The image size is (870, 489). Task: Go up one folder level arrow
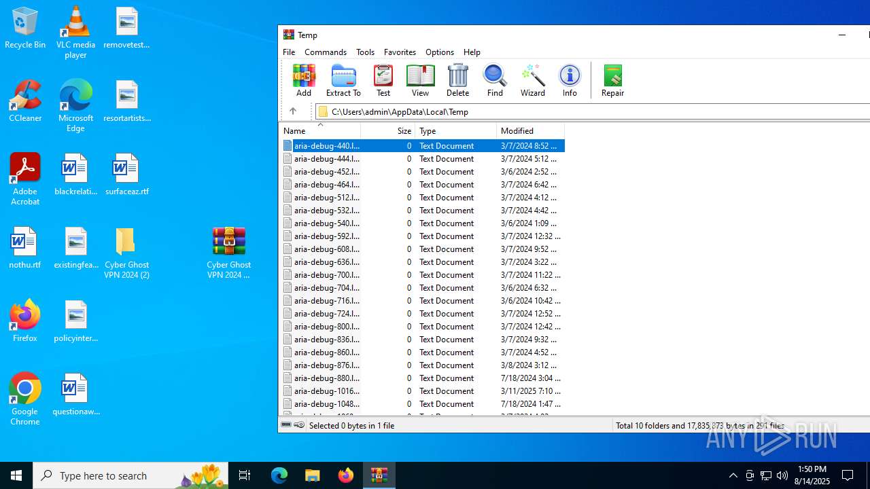(x=293, y=111)
